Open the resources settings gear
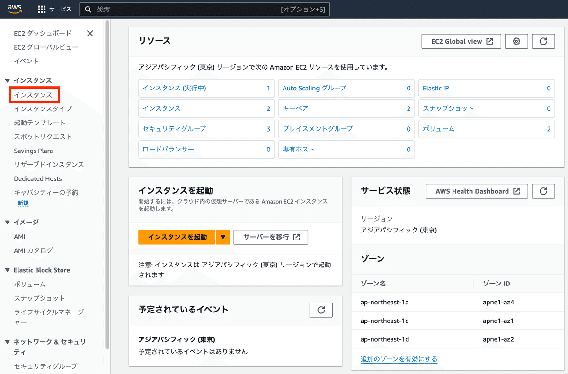This screenshot has height=374, width=568. pyautogui.click(x=516, y=41)
